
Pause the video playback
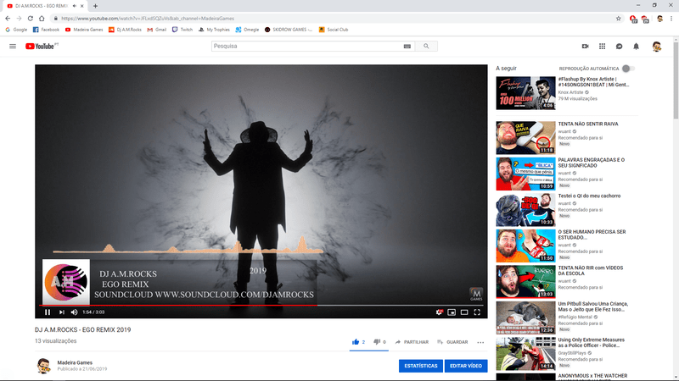tap(47, 312)
